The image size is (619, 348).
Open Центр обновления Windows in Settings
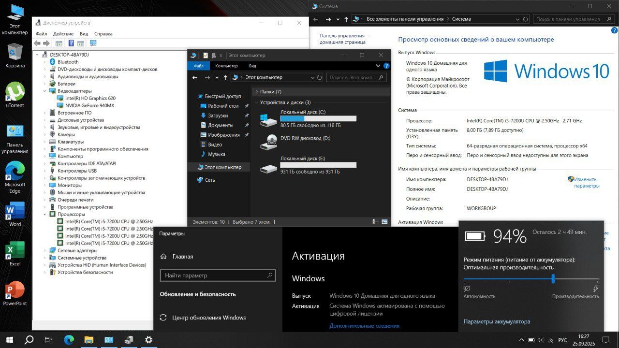coord(203,318)
